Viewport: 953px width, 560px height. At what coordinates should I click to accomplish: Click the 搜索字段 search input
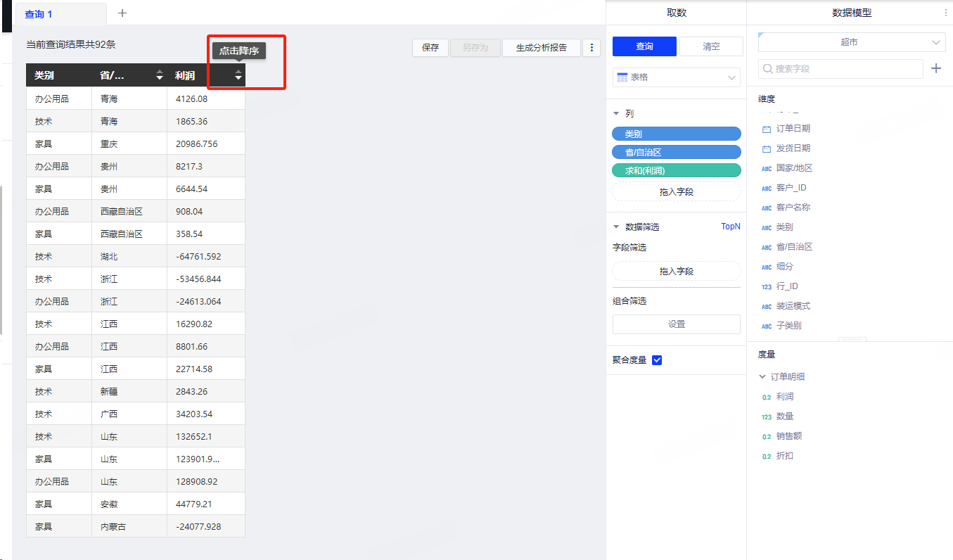click(x=840, y=69)
